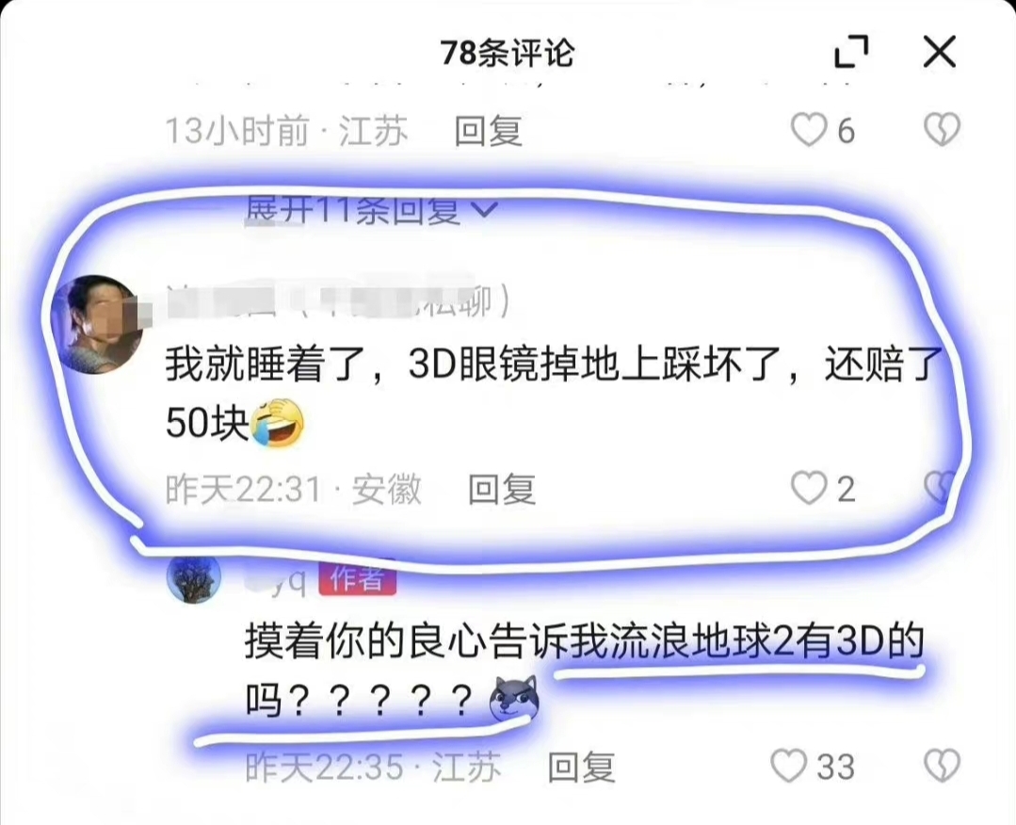This screenshot has width=1016, height=825.
Task: Select the 流浪地球2 comment text
Action: [585, 671]
